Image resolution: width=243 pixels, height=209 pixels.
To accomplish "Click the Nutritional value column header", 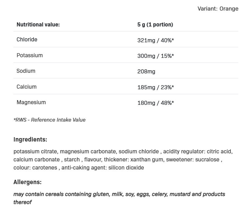I will tap(38, 25).
